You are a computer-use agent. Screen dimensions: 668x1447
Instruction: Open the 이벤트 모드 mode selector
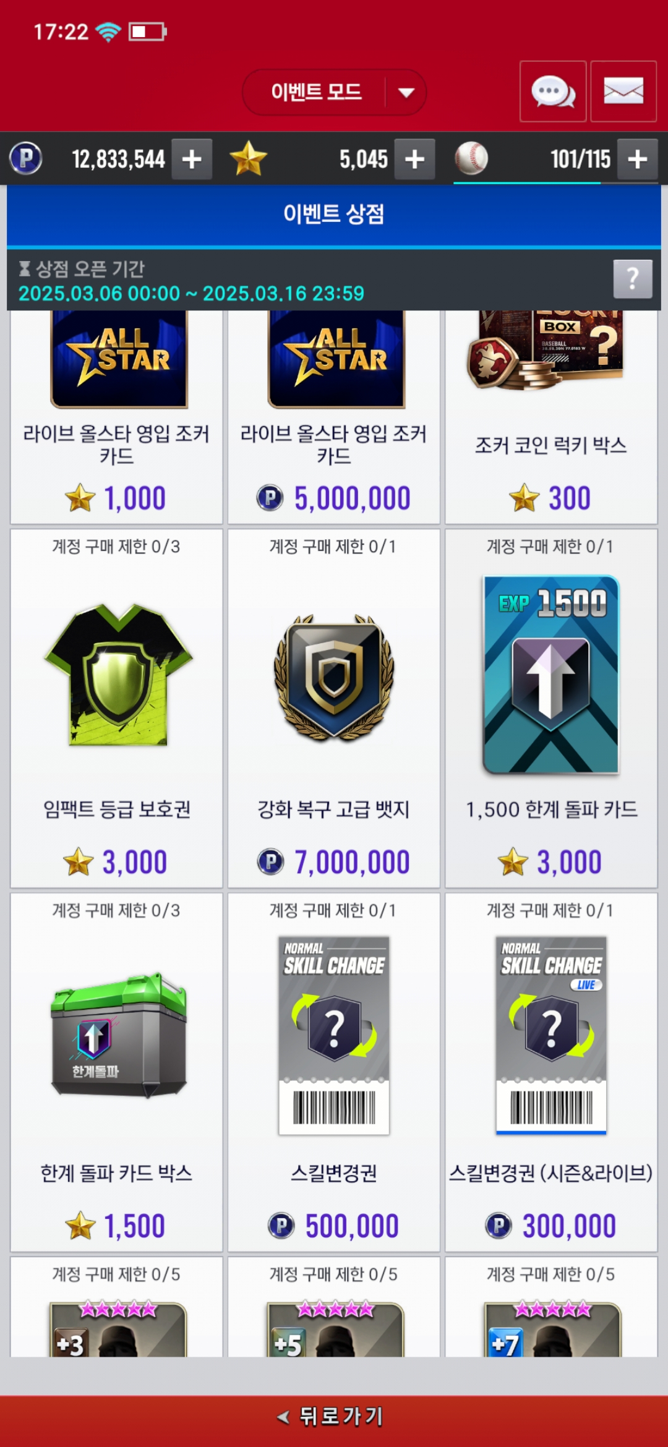334,92
